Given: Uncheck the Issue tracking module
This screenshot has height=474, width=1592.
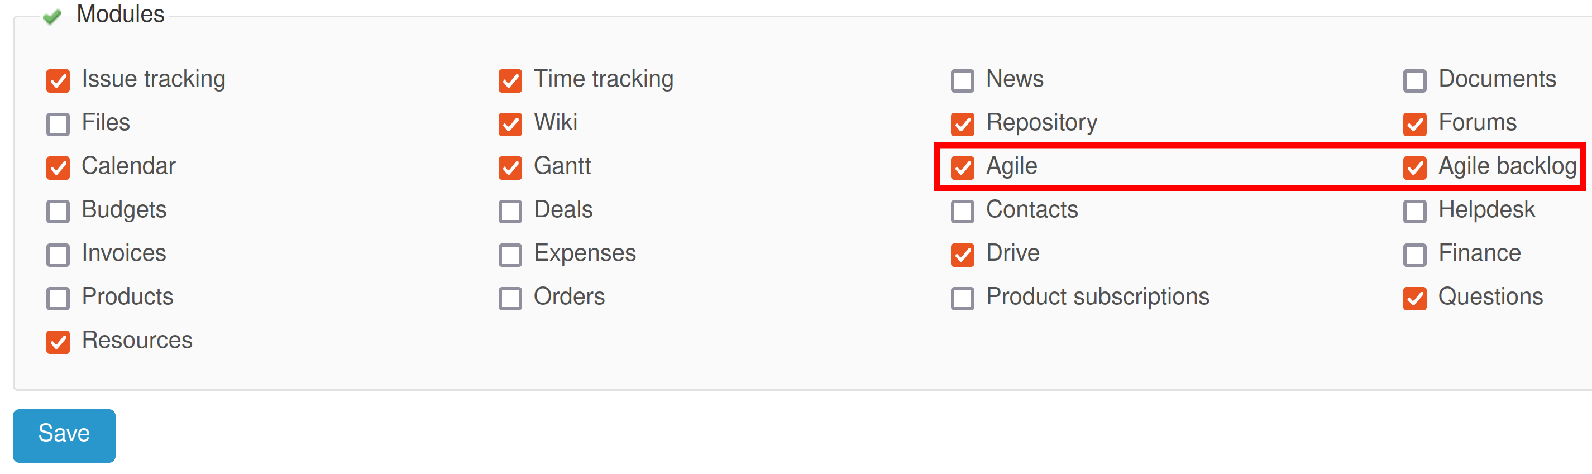Looking at the screenshot, I should click(x=58, y=80).
